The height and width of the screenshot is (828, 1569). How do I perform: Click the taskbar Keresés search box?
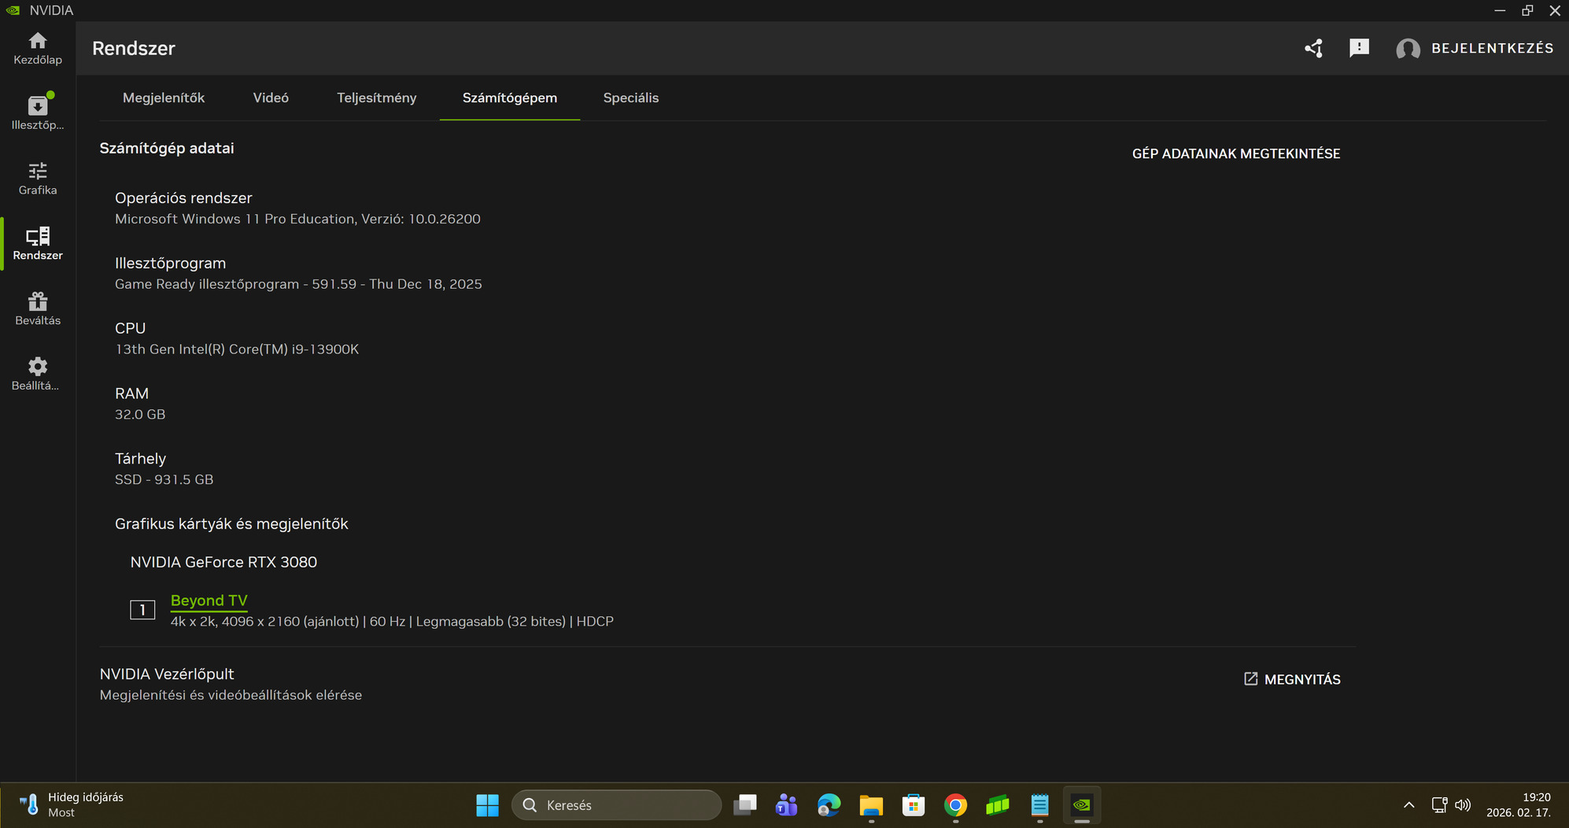click(x=617, y=805)
